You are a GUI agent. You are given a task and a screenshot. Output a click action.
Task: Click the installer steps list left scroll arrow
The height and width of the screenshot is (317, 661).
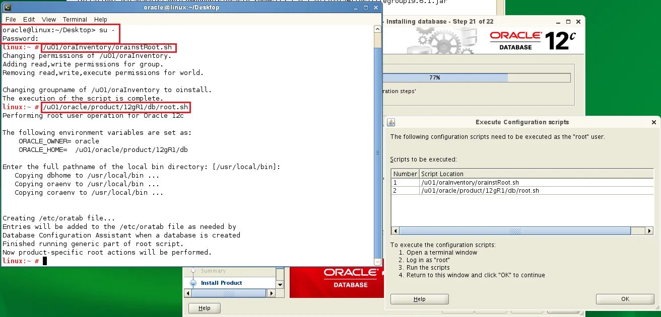coord(188,293)
